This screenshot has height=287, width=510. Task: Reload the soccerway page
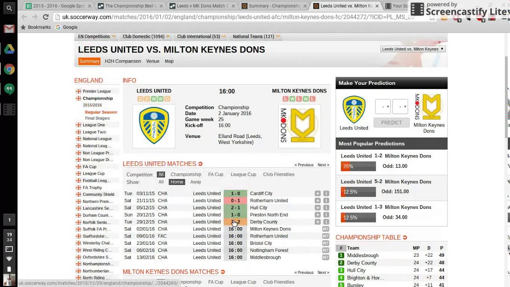(46, 17)
